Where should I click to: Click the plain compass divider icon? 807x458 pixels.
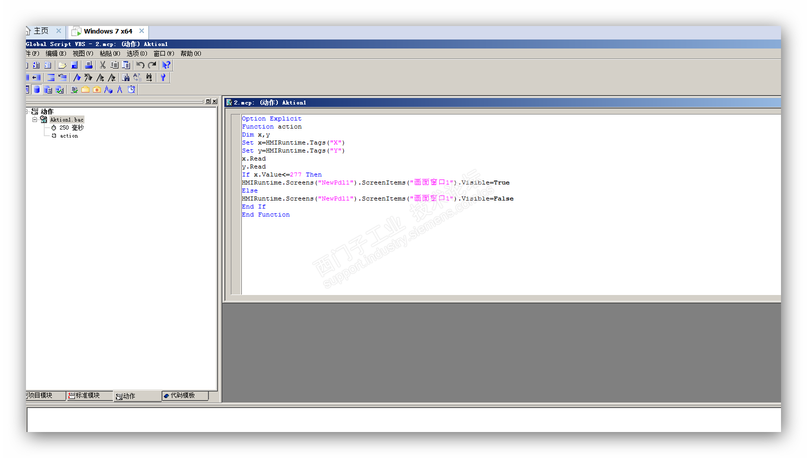click(120, 89)
